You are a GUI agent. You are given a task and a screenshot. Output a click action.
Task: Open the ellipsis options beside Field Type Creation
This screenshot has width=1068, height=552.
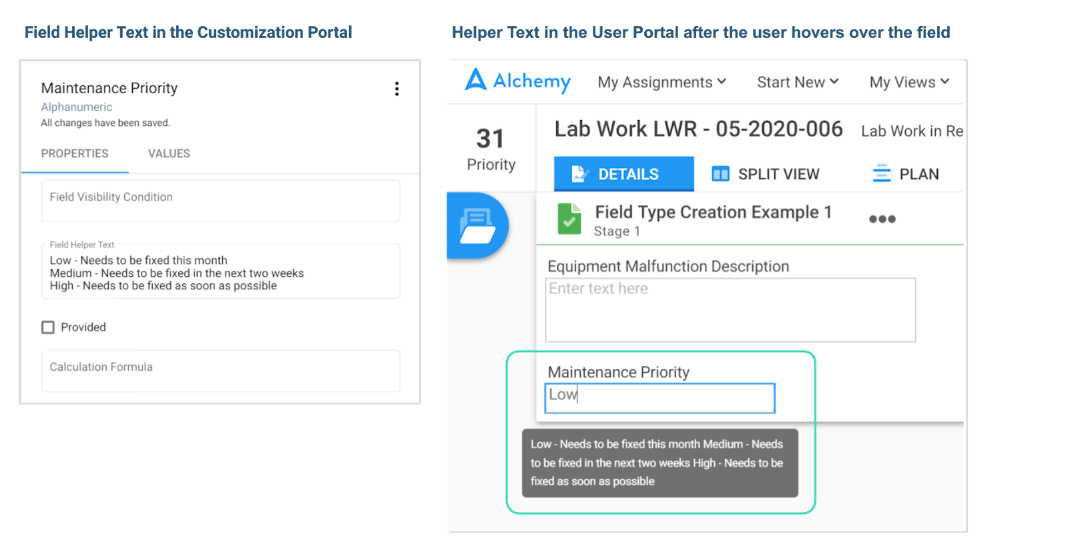[x=882, y=219]
